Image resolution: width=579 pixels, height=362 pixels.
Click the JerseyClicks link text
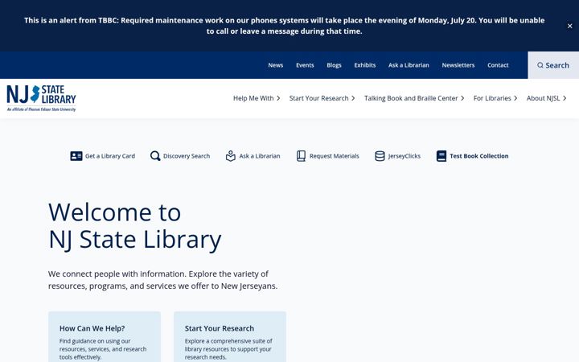pos(404,156)
